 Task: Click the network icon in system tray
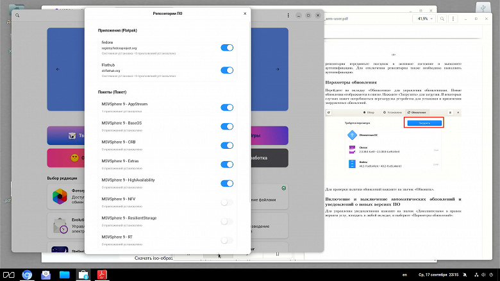pyautogui.click(x=476, y=275)
